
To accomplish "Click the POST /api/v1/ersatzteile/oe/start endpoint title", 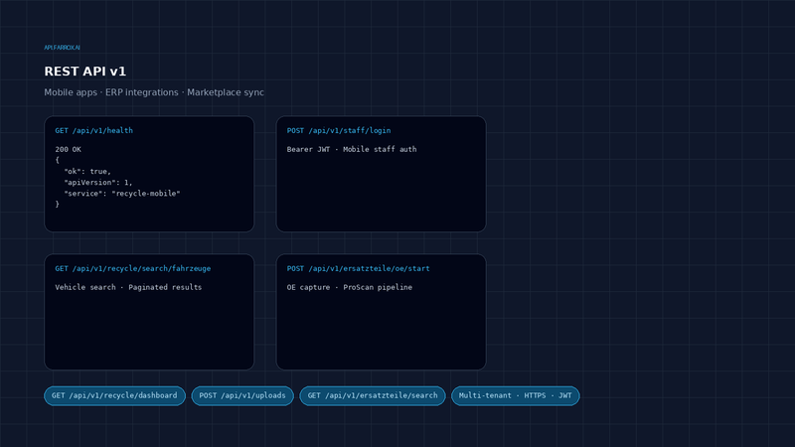I will click(358, 268).
